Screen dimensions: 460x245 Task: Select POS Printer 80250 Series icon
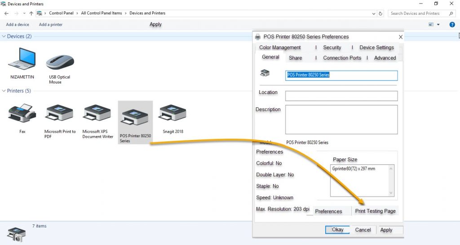[x=135, y=117]
